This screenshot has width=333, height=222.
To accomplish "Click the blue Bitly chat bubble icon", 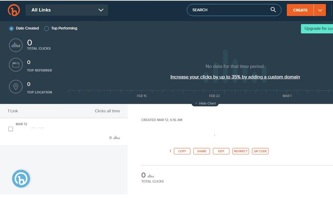I will tap(21, 179).
